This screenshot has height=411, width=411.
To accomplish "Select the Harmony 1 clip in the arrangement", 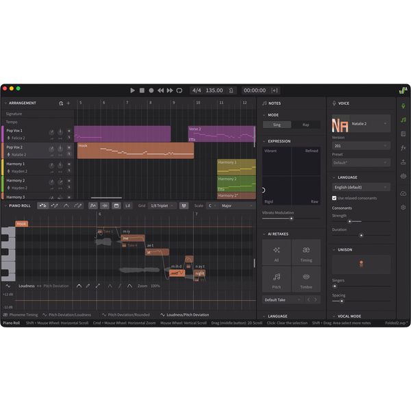I will coord(236,167).
